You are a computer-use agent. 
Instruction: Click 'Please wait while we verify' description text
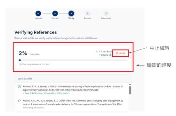pyautogui.click(x=56, y=38)
